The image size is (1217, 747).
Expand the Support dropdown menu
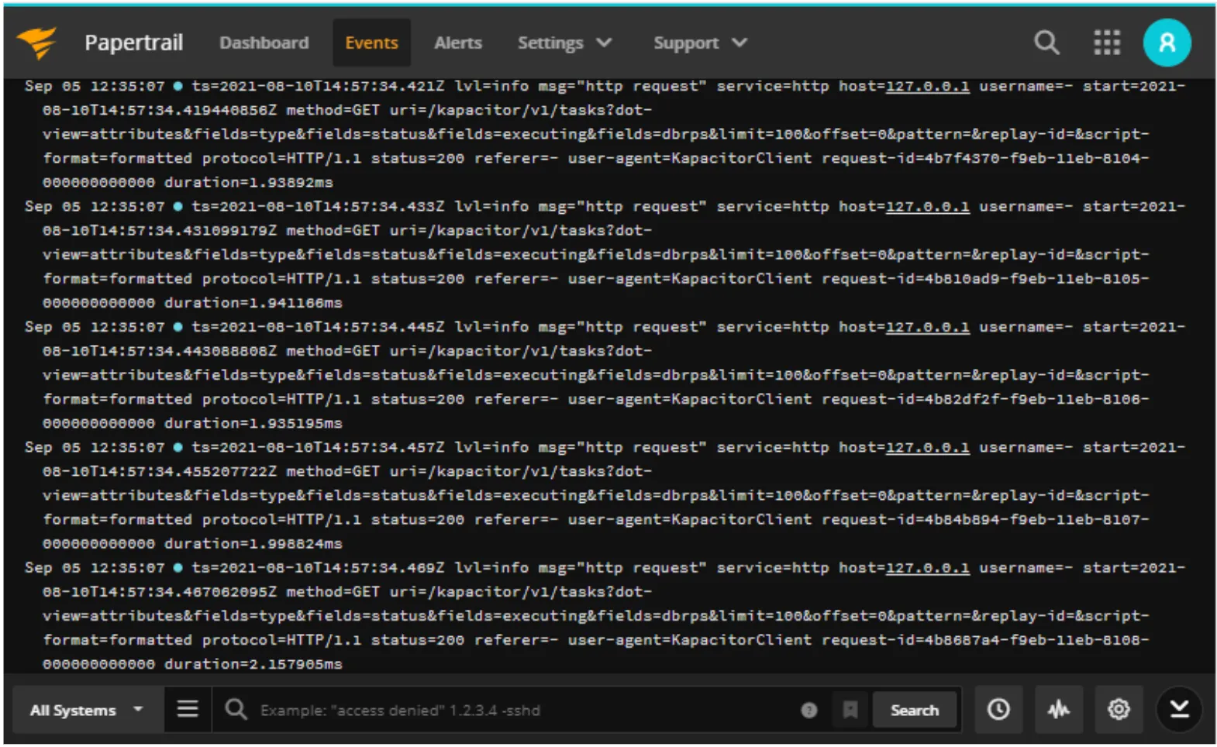click(700, 43)
